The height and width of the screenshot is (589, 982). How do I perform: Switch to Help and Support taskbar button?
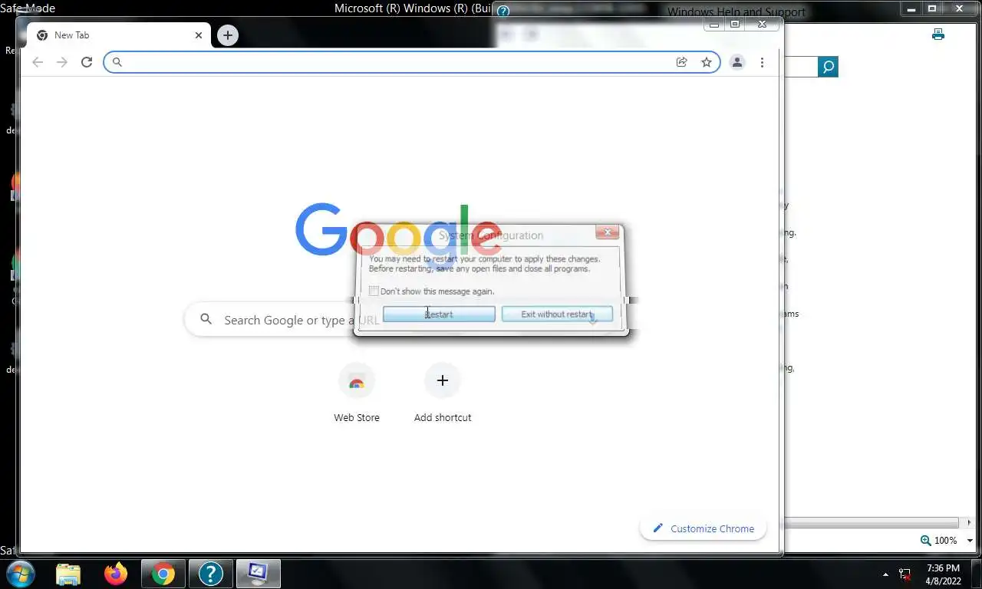[210, 574]
